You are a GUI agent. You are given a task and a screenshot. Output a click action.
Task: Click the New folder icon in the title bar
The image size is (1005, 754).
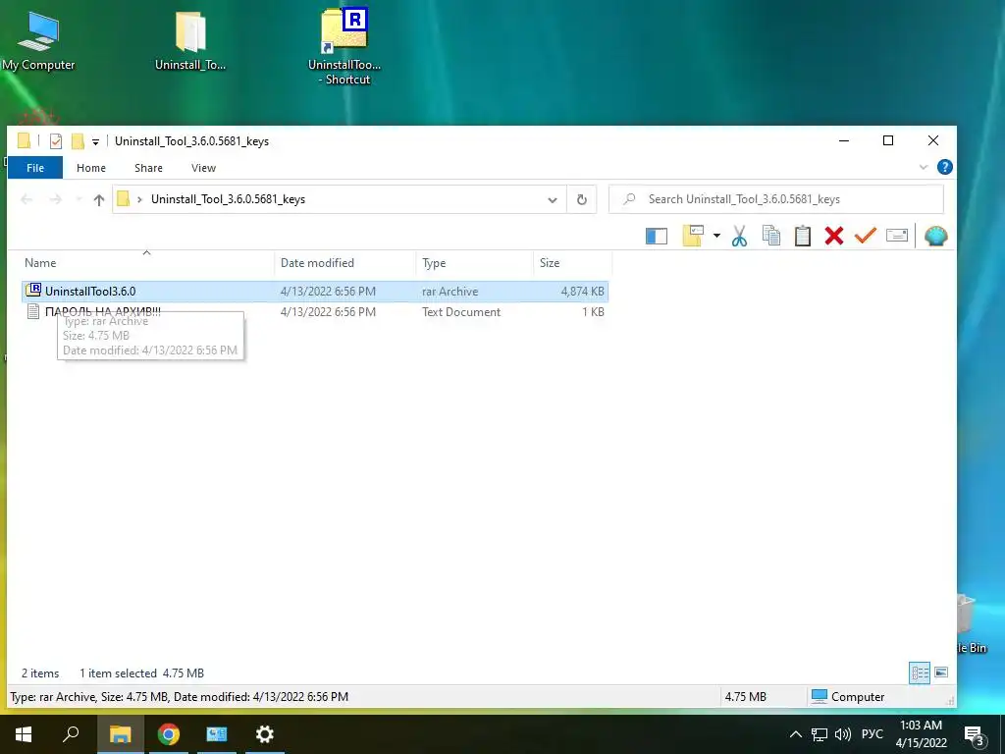pos(78,141)
